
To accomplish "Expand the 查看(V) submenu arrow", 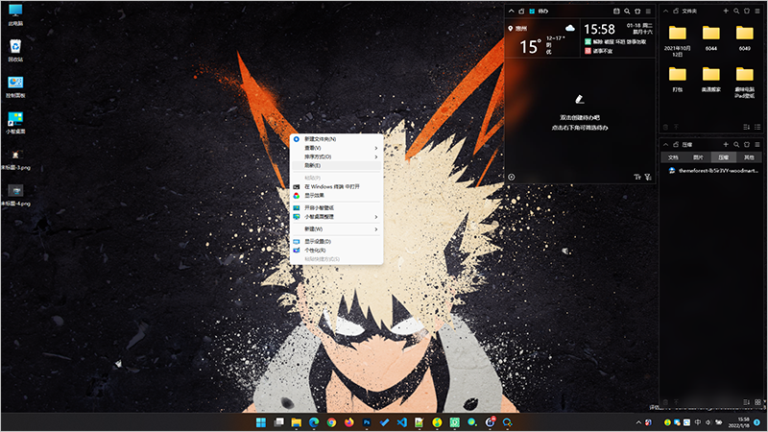I will [375, 148].
